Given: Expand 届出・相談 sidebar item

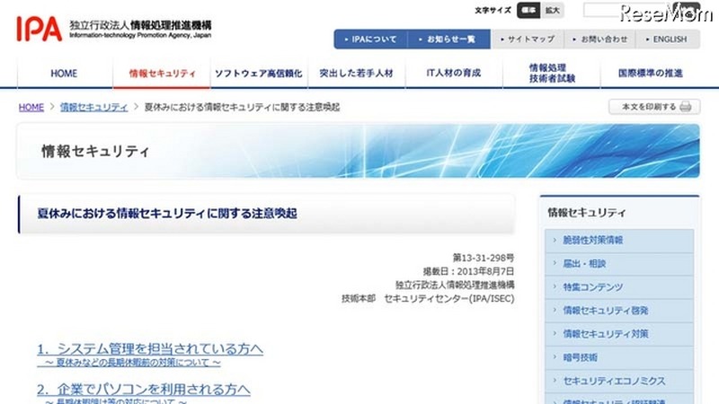Looking at the screenshot, I should click(584, 264).
